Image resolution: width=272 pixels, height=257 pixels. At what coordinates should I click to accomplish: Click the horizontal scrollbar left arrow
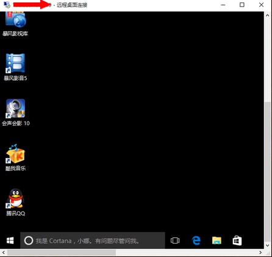pos(4,253)
